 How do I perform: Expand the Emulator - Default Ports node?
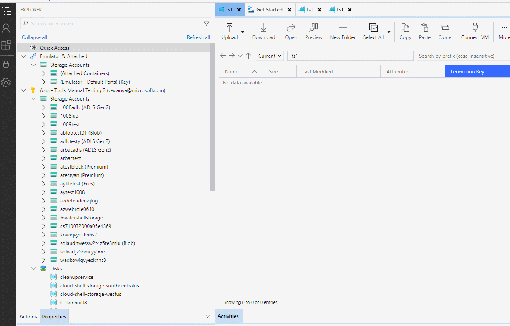tap(44, 82)
